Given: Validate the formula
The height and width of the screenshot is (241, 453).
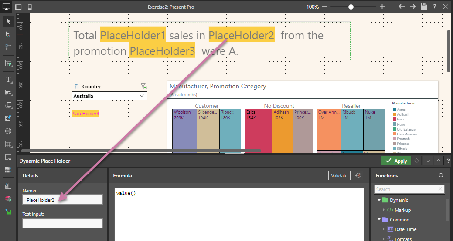Looking at the screenshot, I should click(x=339, y=176).
